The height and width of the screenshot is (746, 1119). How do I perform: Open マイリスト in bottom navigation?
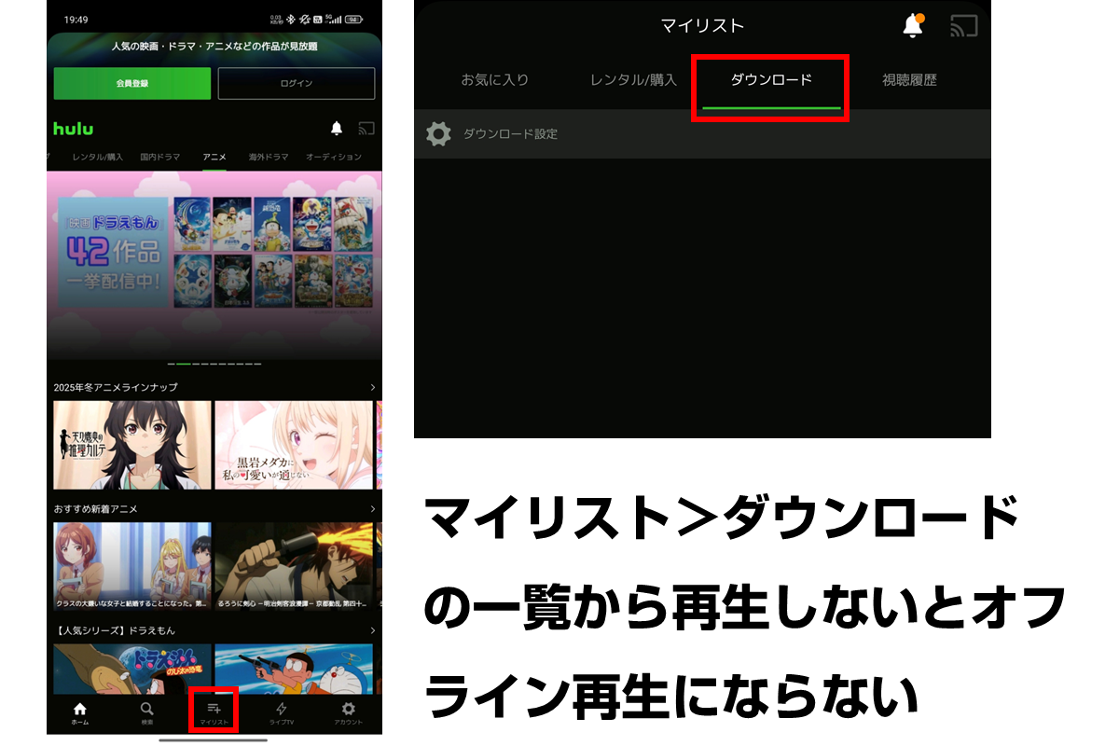tap(214, 713)
